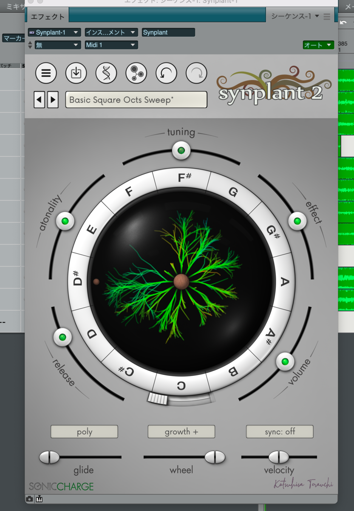Open the Synplant main menu hamburger icon
This screenshot has width=354, height=511.
46,73
